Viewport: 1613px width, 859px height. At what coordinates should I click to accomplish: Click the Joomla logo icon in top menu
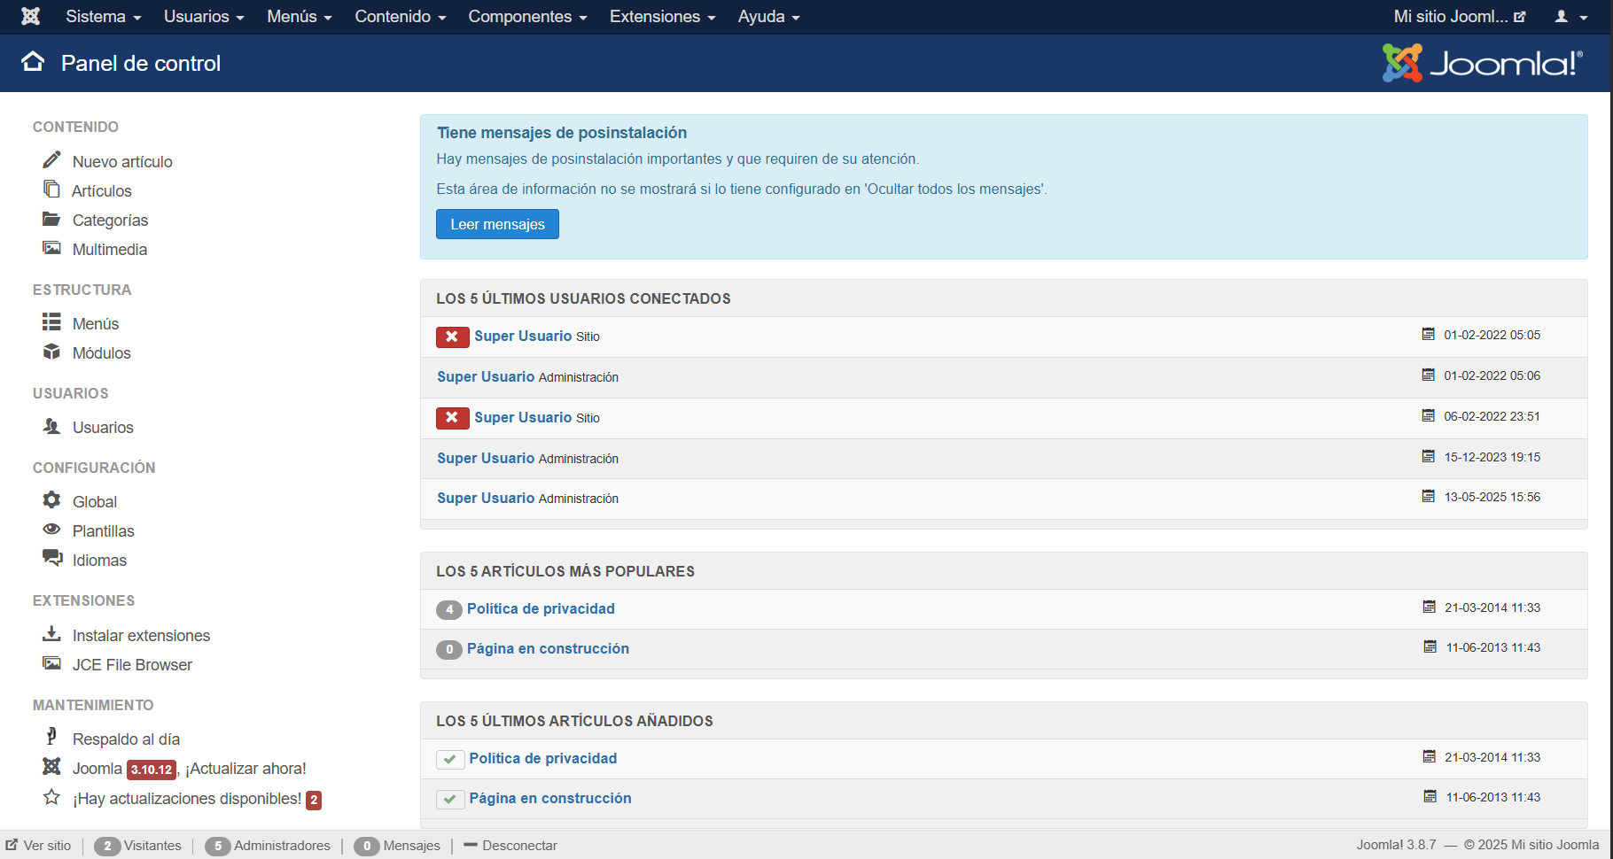coord(30,16)
